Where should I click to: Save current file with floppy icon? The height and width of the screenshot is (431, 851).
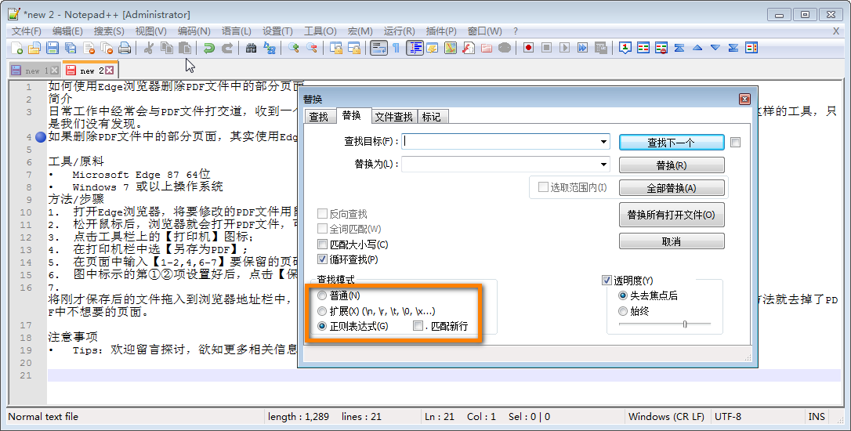52,49
